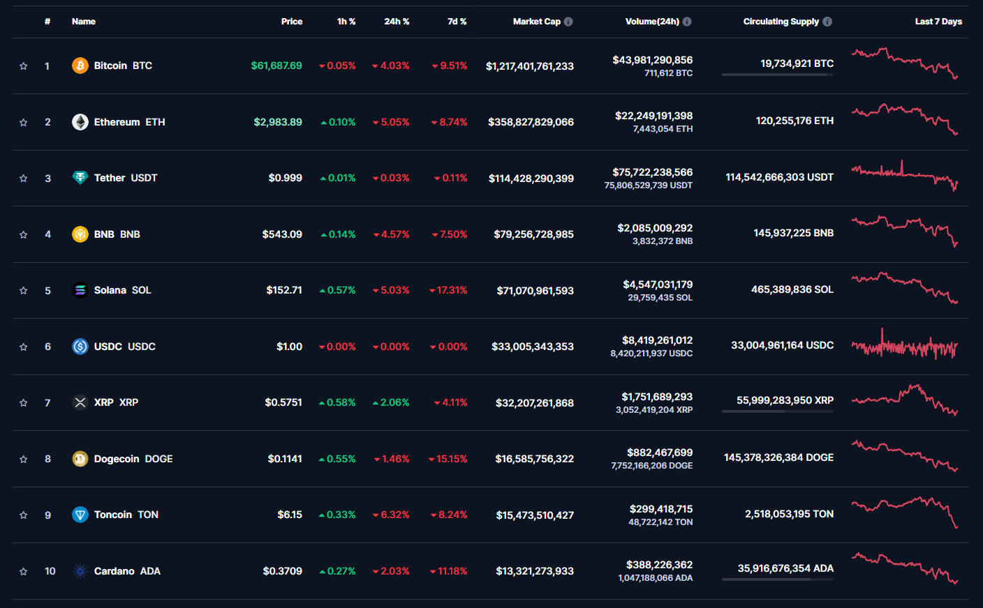Toggle the watchlist star for XRP
This screenshot has height=608, width=983.
[24, 403]
